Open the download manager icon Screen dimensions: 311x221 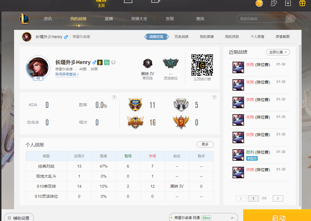(x=288, y=3)
